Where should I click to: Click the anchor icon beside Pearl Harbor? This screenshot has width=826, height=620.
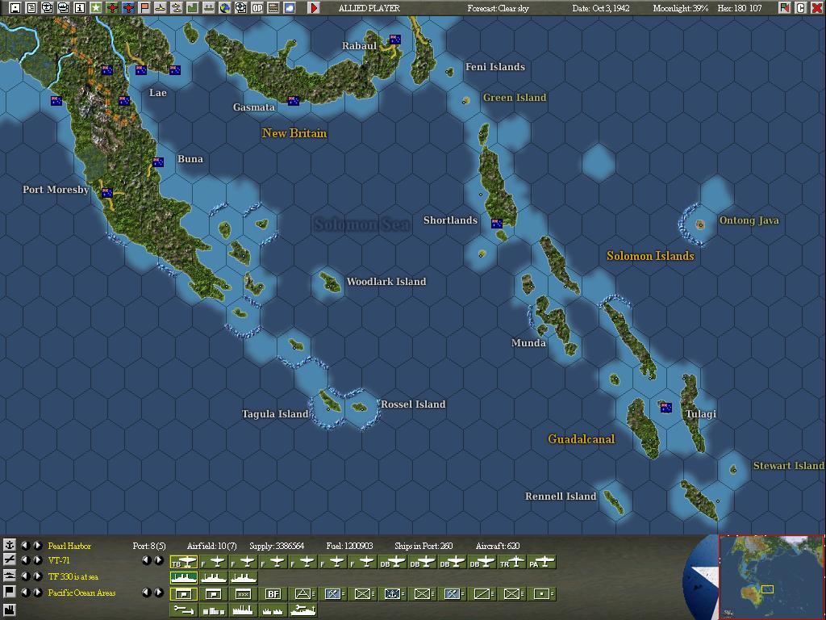click(x=9, y=545)
